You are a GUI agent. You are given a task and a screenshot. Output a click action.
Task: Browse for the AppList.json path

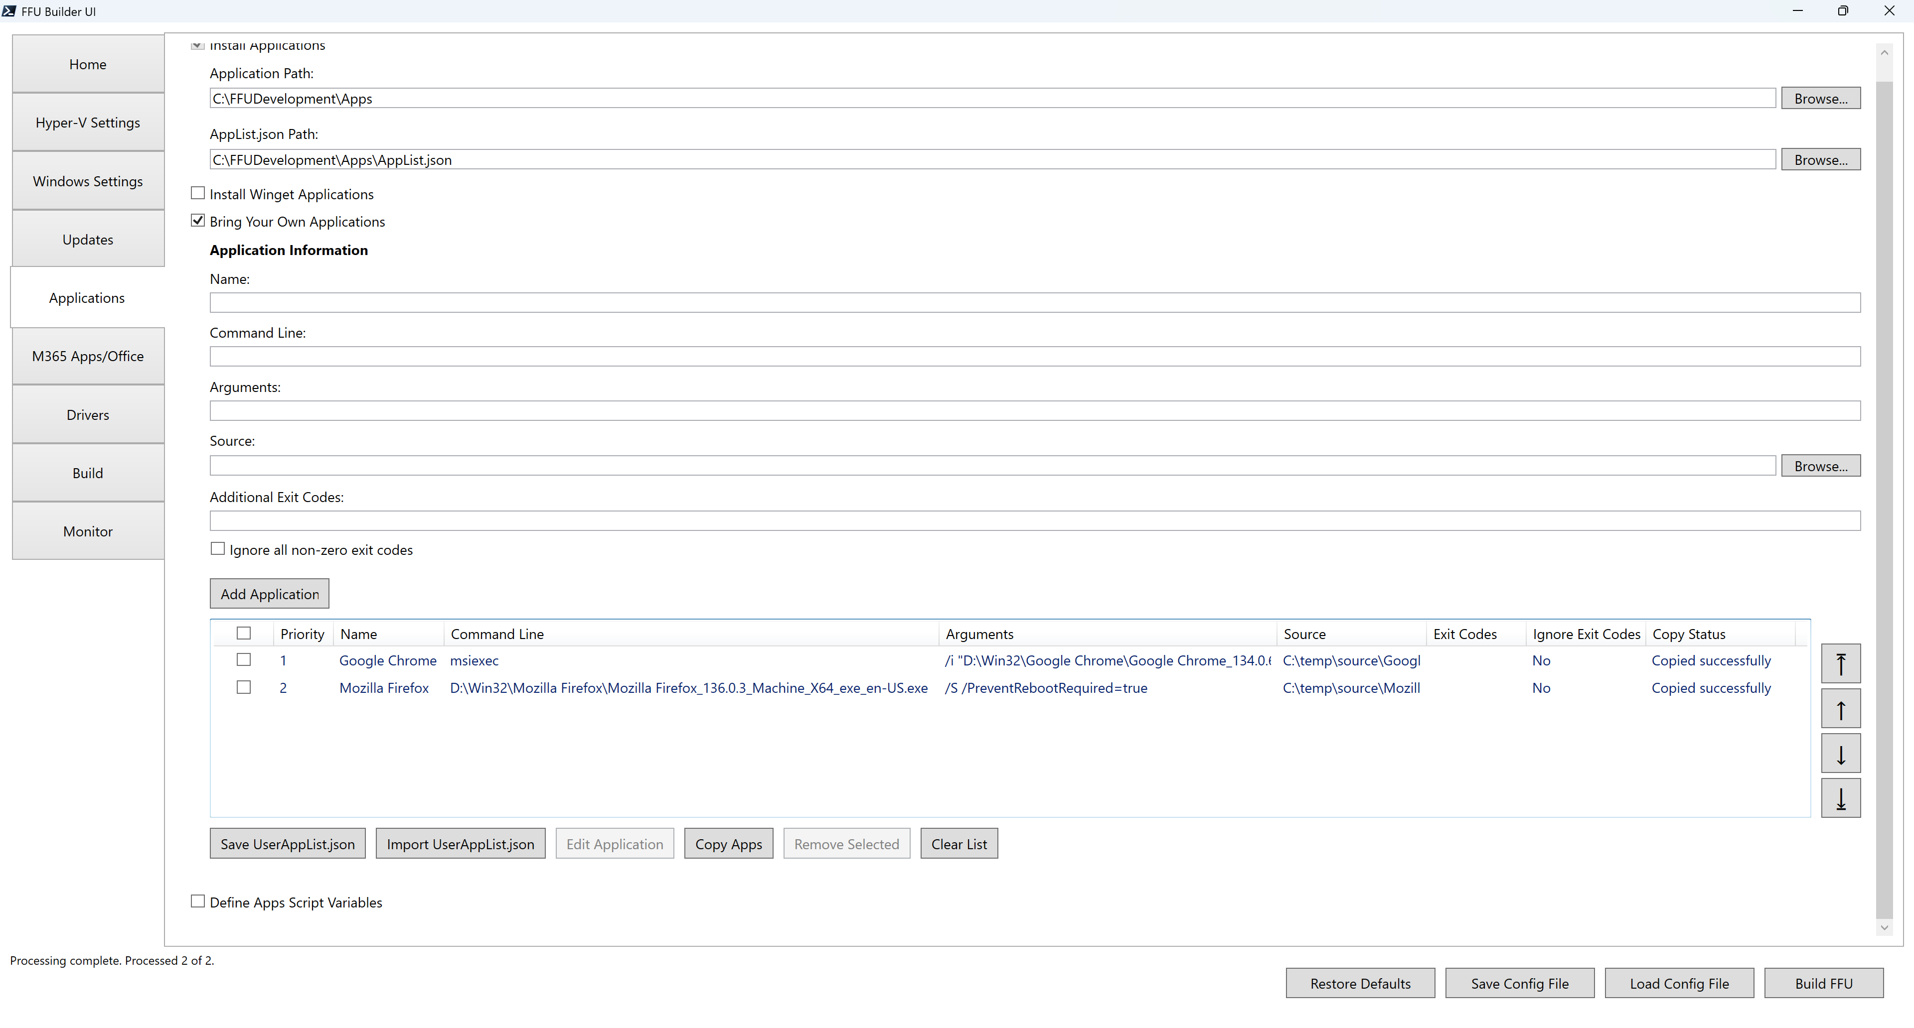tap(1820, 159)
